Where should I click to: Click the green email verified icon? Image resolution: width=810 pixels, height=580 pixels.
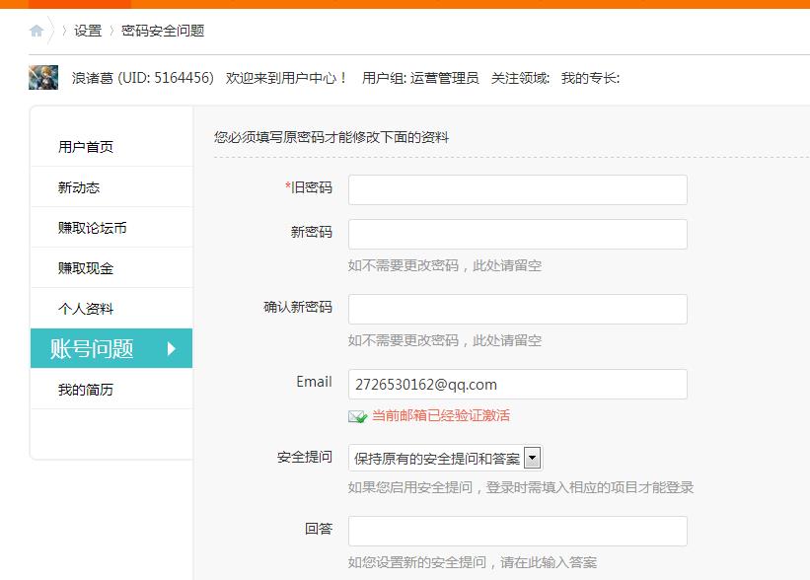tap(357, 416)
